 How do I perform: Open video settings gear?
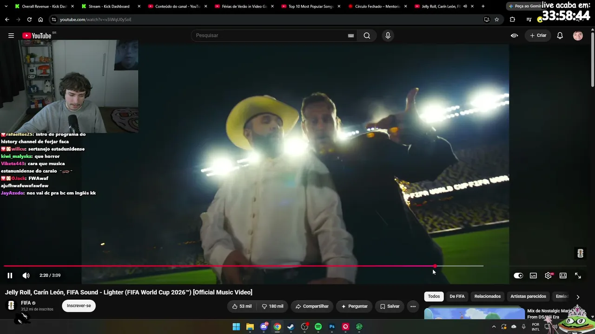point(549,276)
